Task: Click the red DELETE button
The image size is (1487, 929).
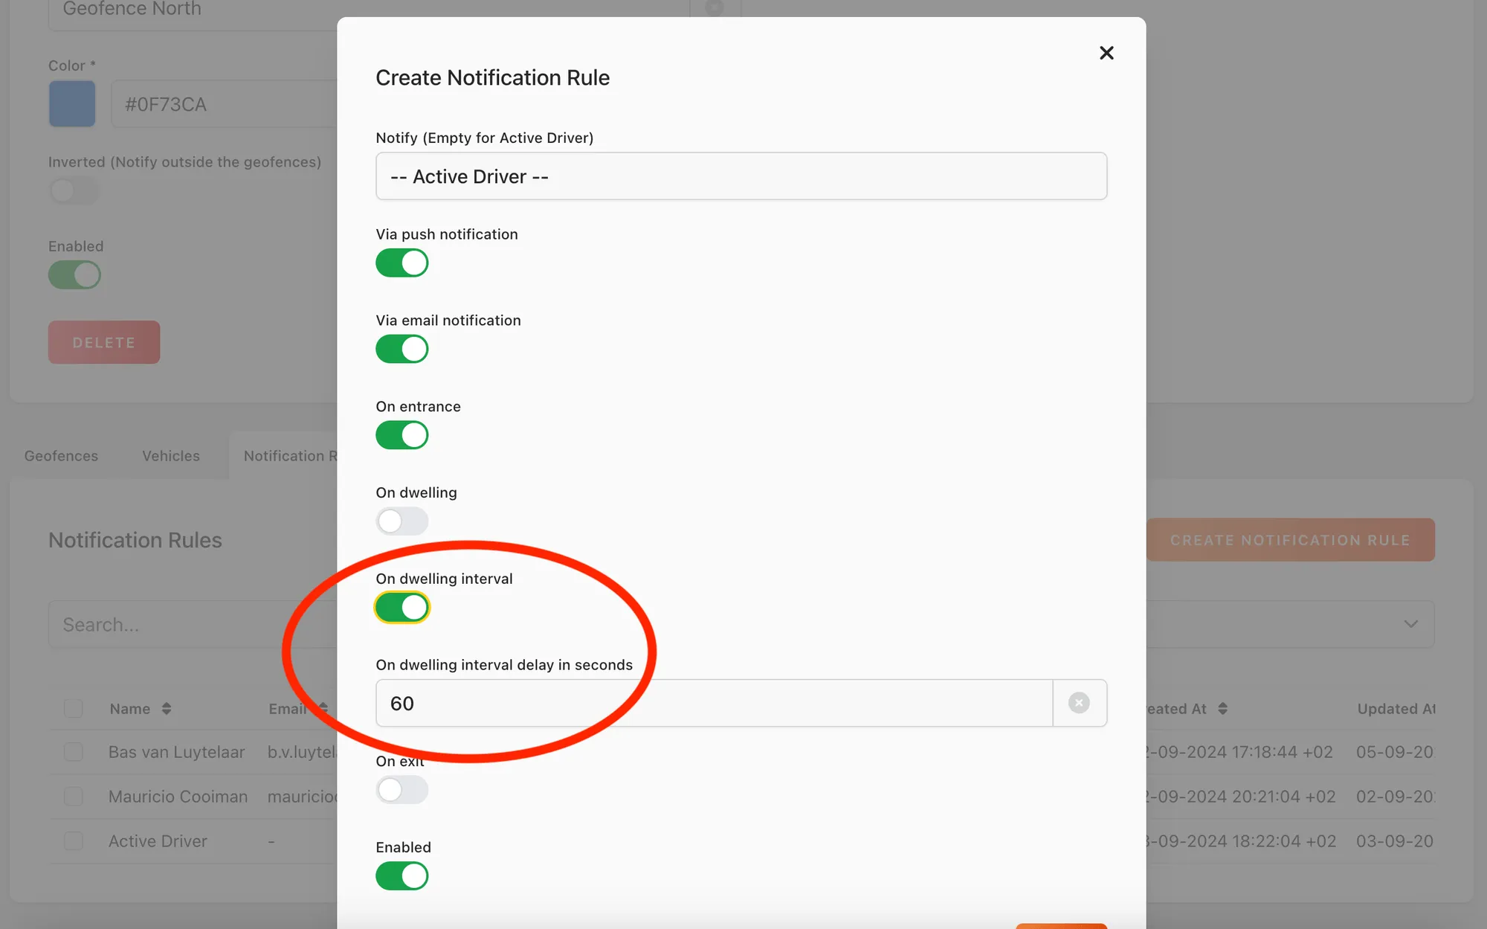Action: (x=104, y=342)
